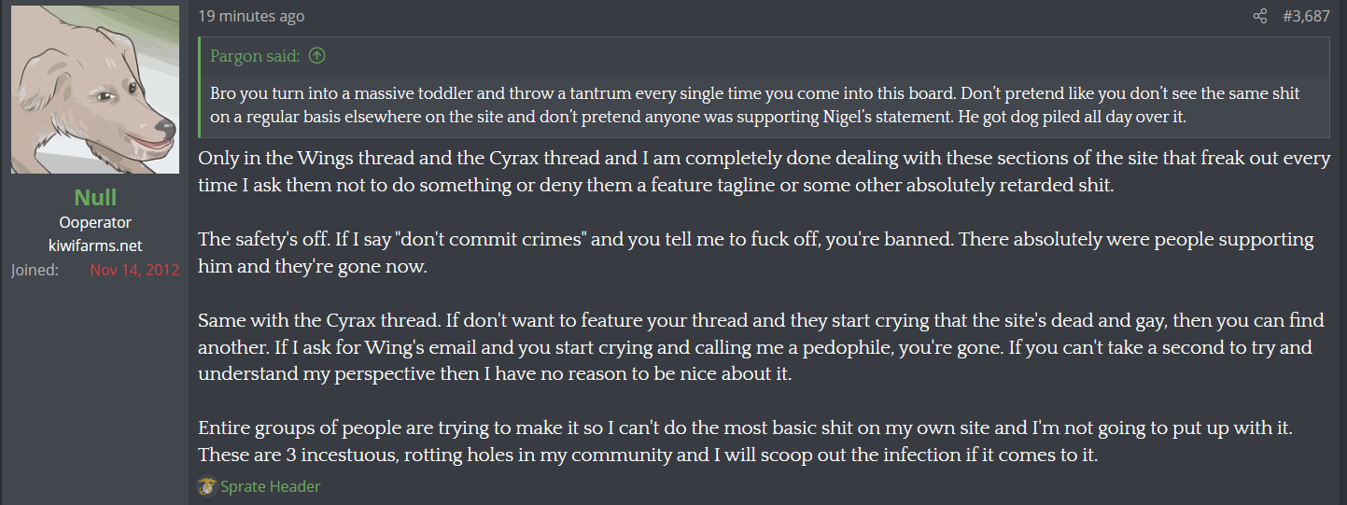Open the profile of user Null
The image size is (1347, 505).
click(95, 197)
